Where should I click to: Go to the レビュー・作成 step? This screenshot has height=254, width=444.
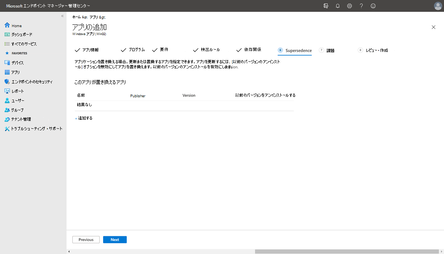376,50
